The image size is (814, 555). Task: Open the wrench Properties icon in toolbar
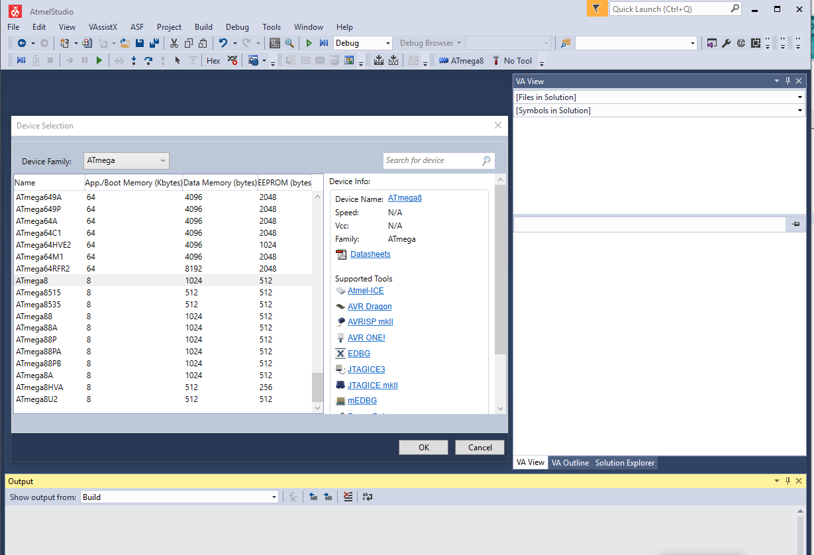(x=726, y=43)
